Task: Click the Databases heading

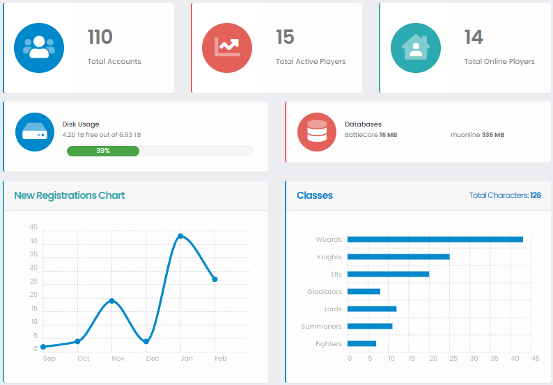Action: pyautogui.click(x=364, y=124)
